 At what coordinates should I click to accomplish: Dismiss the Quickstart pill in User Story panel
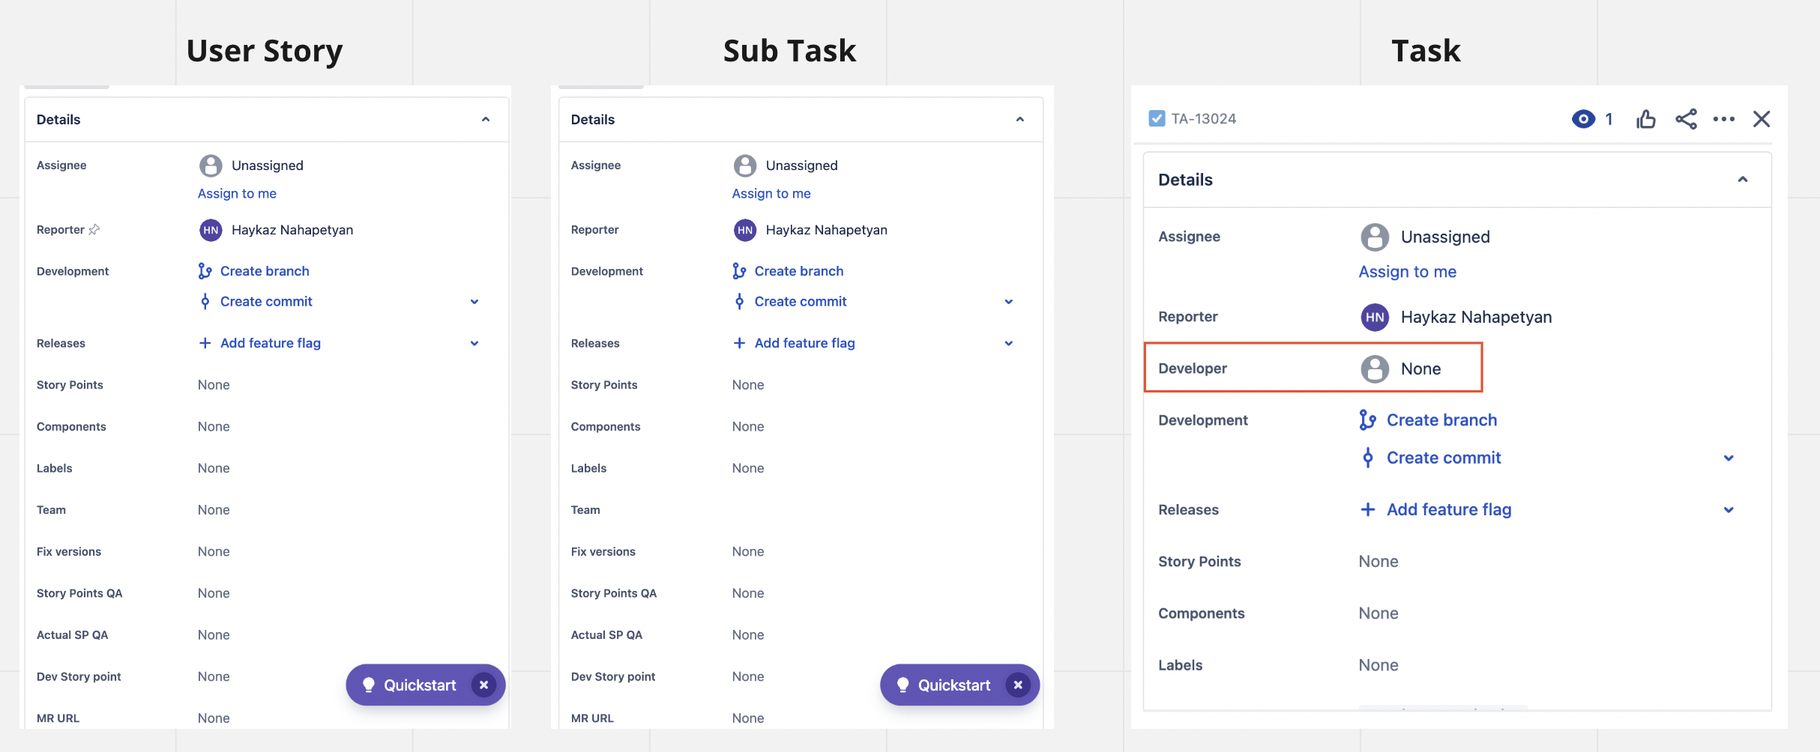tap(483, 685)
